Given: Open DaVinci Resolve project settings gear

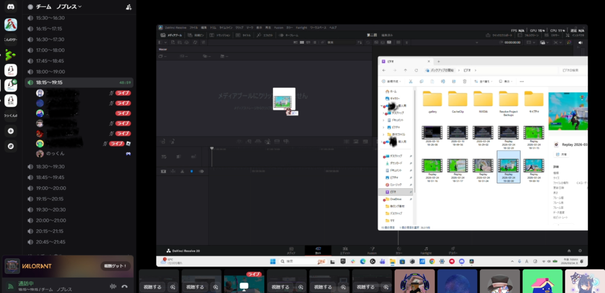Looking at the screenshot, I should (580, 251).
